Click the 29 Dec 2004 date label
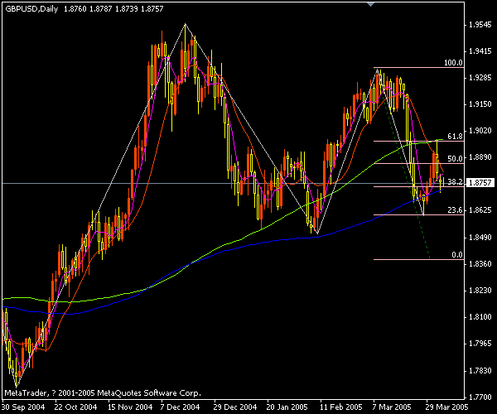 235,407
